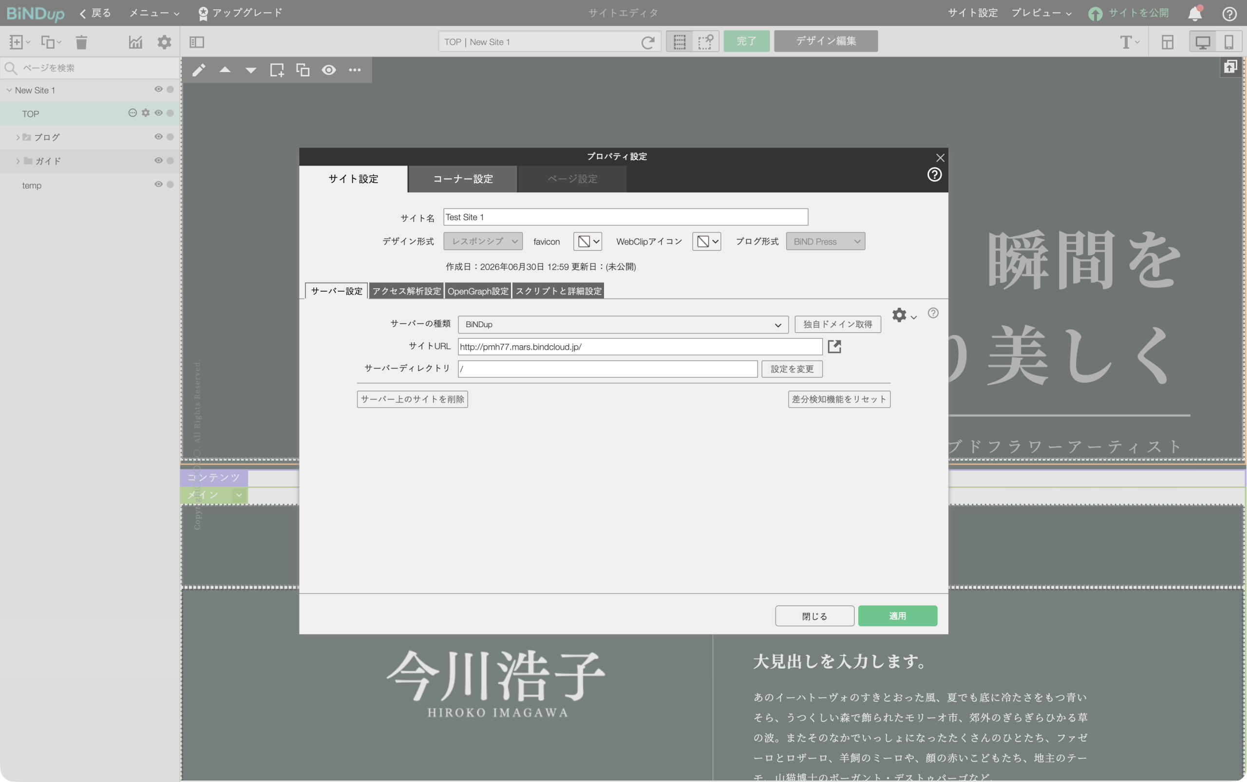Toggle visibility eye for ブログ folder
1247x782 pixels.
[x=158, y=136]
